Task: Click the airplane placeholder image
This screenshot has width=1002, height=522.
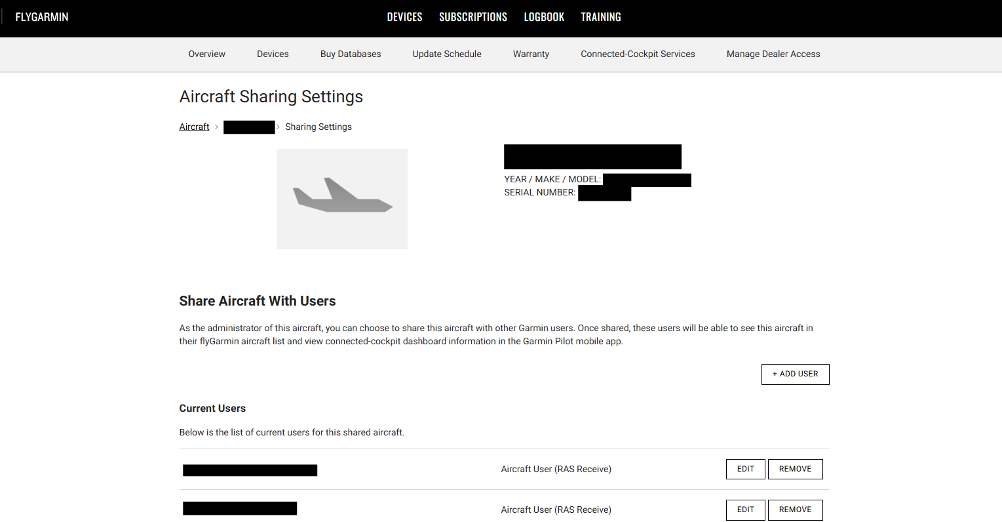Action: click(x=342, y=199)
